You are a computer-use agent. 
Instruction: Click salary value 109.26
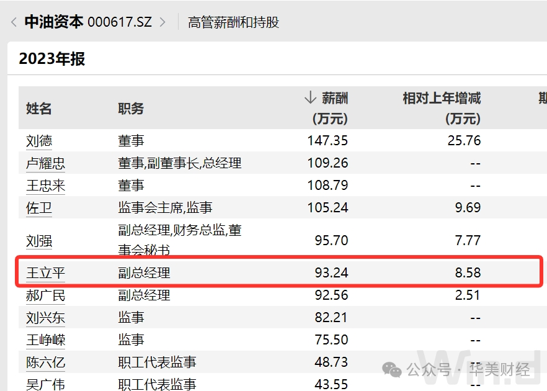[x=327, y=163]
